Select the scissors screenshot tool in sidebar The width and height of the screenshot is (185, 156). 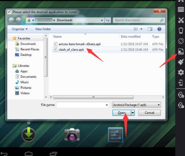tap(181, 20)
